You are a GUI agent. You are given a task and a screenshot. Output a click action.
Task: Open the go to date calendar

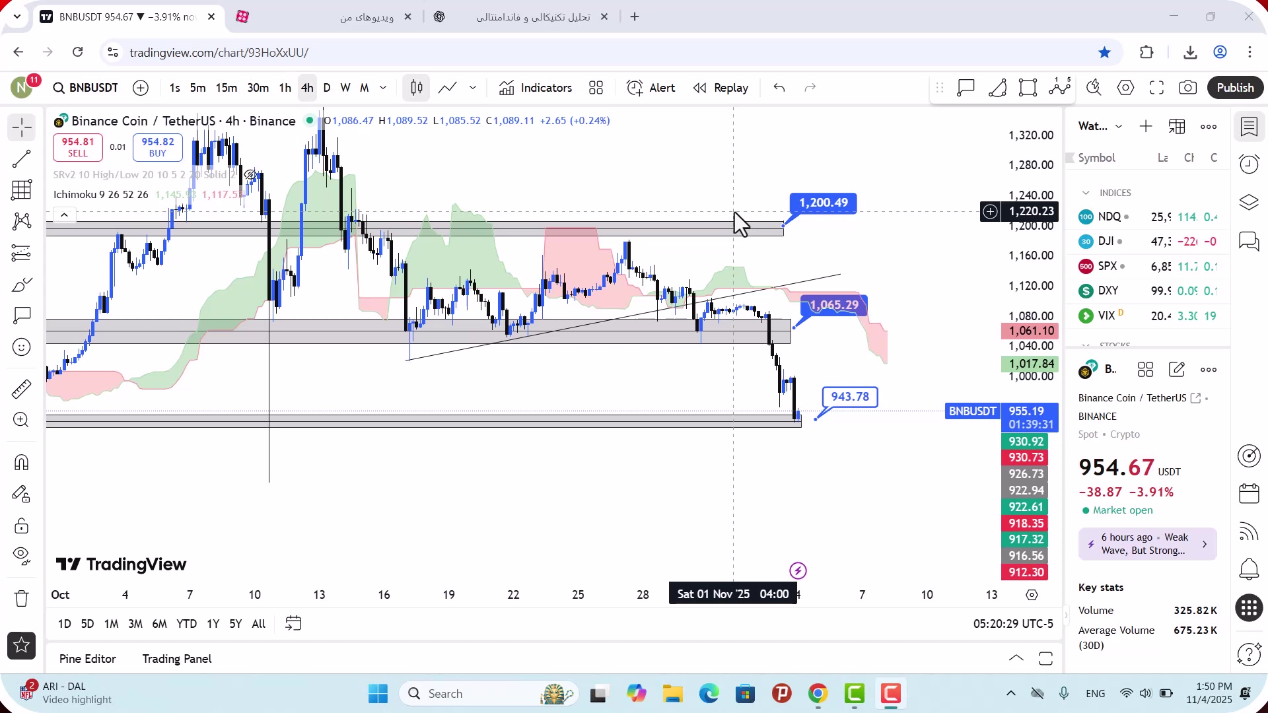tap(293, 624)
